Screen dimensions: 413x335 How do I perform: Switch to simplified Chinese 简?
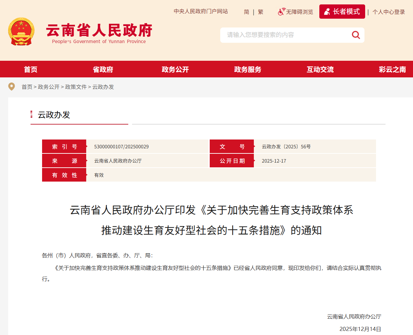click(246, 12)
